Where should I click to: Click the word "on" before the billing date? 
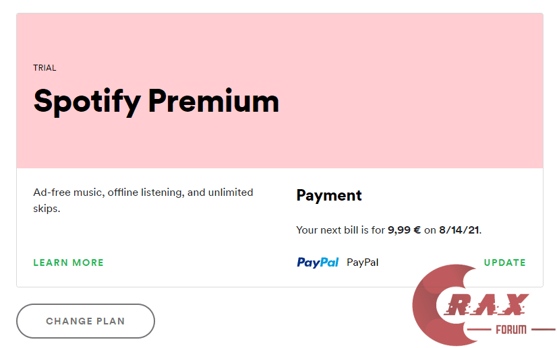click(x=430, y=230)
